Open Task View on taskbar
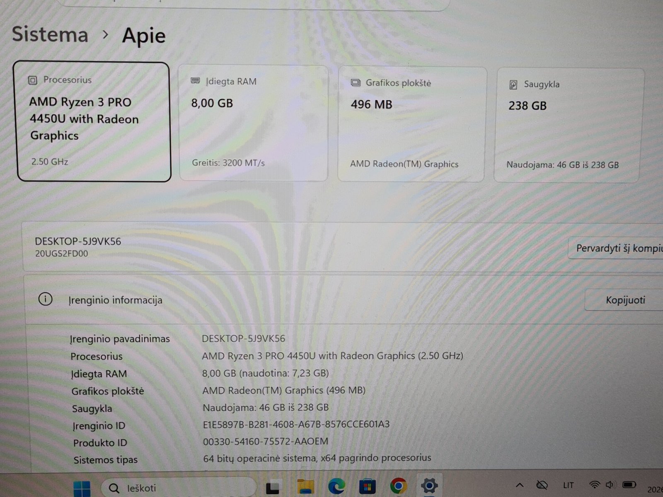 click(x=272, y=487)
